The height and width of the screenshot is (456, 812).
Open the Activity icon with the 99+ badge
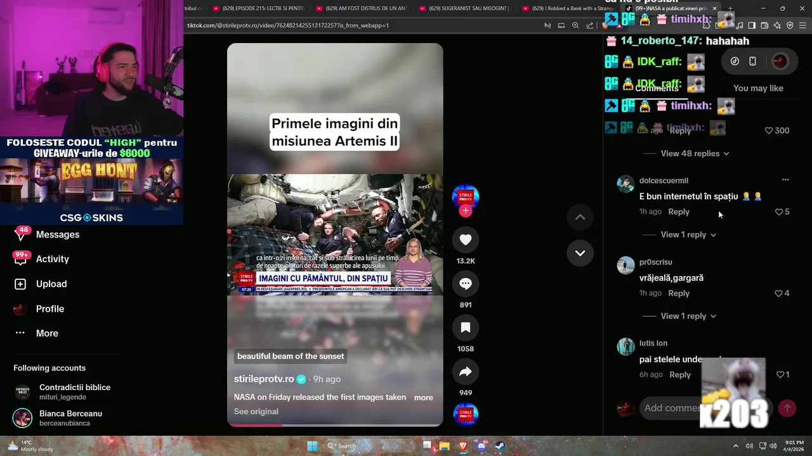[20, 259]
